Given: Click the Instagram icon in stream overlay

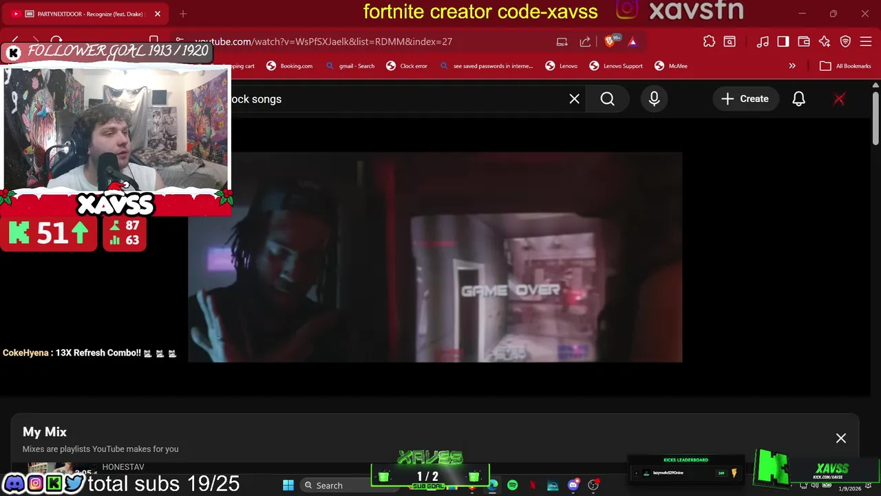Looking at the screenshot, I should click(35, 484).
